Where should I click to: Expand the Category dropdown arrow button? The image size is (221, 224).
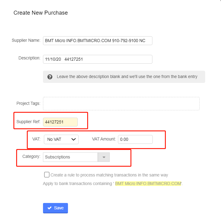point(104,157)
